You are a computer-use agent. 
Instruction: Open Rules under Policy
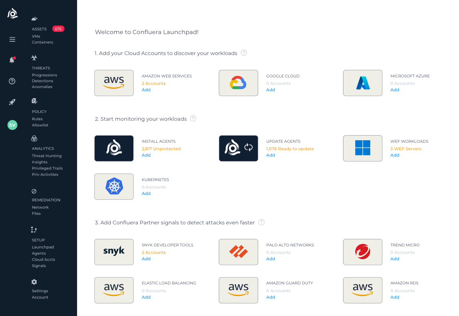(x=37, y=119)
